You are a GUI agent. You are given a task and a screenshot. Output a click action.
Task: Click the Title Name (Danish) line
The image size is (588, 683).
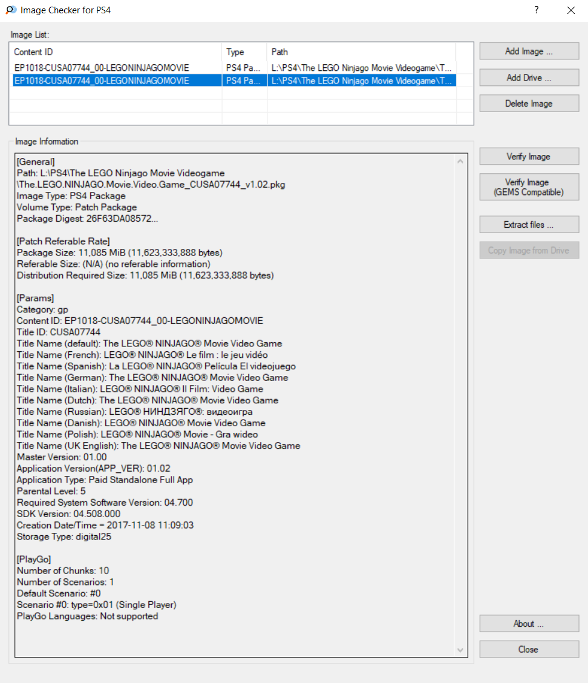click(x=141, y=423)
